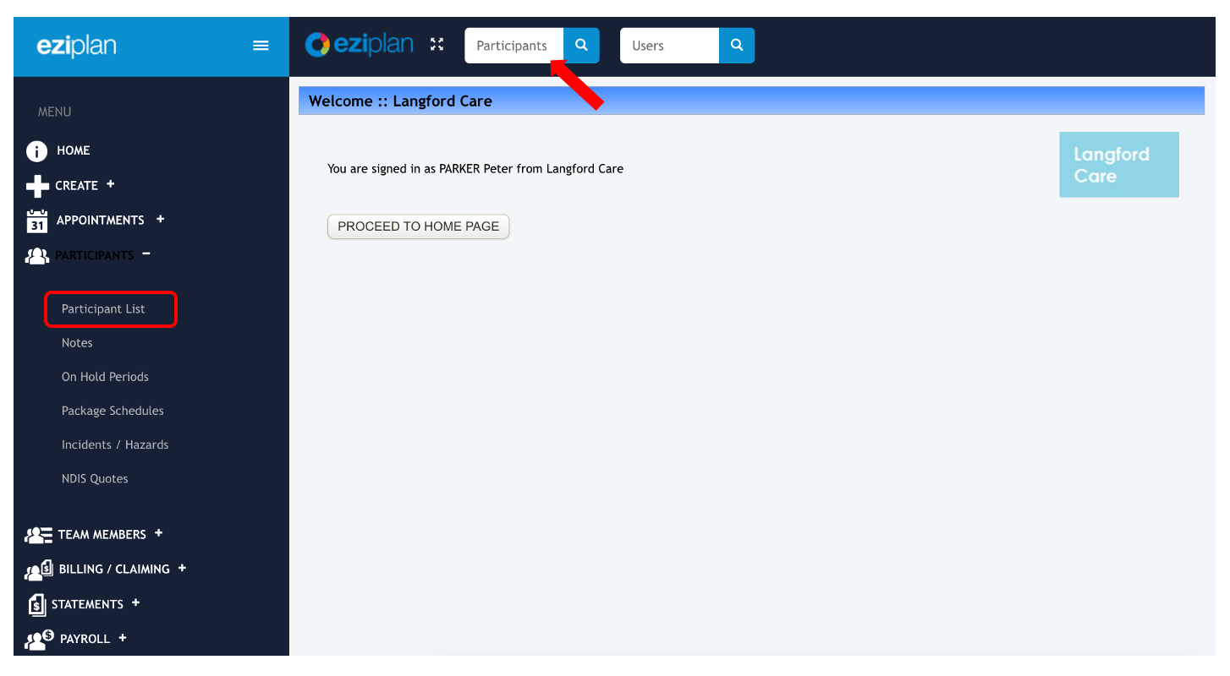Image resolution: width=1230 pixels, height=676 pixels.
Task: Click into the Participants search field
Action: click(514, 46)
